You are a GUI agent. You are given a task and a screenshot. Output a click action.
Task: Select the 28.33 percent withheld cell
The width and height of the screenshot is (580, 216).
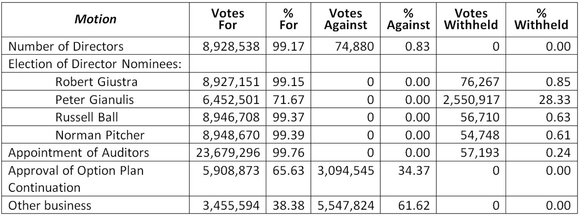(x=555, y=100)
